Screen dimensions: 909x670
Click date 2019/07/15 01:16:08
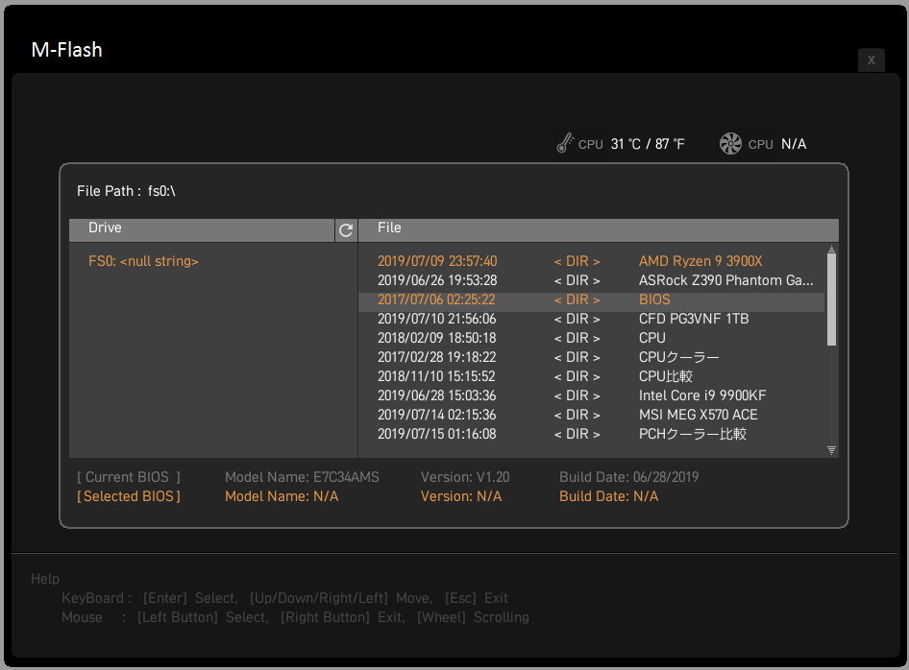point(436,434)
